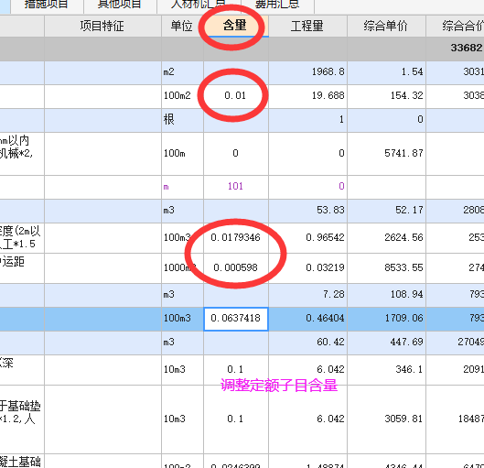Select the purple unit cell m
This screenshot has height=468, width=484.
(182, 187)
